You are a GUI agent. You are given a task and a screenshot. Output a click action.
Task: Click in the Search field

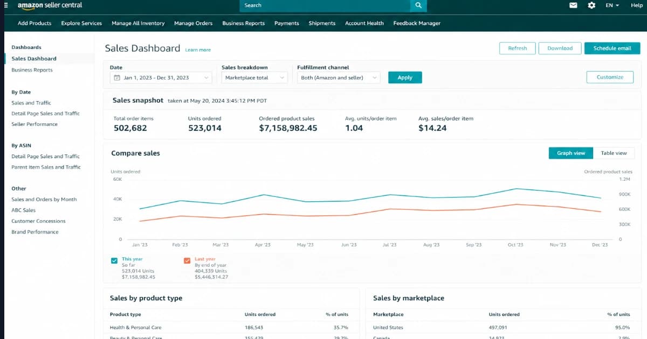click(x=325, y=5)
